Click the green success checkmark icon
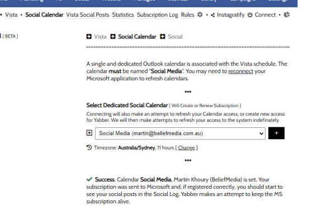 pos(89,179)
